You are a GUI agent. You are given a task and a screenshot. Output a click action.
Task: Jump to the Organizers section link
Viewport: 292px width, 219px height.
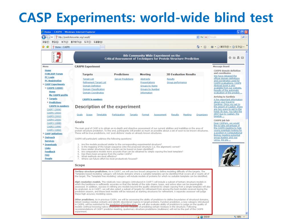coord(202,115)
